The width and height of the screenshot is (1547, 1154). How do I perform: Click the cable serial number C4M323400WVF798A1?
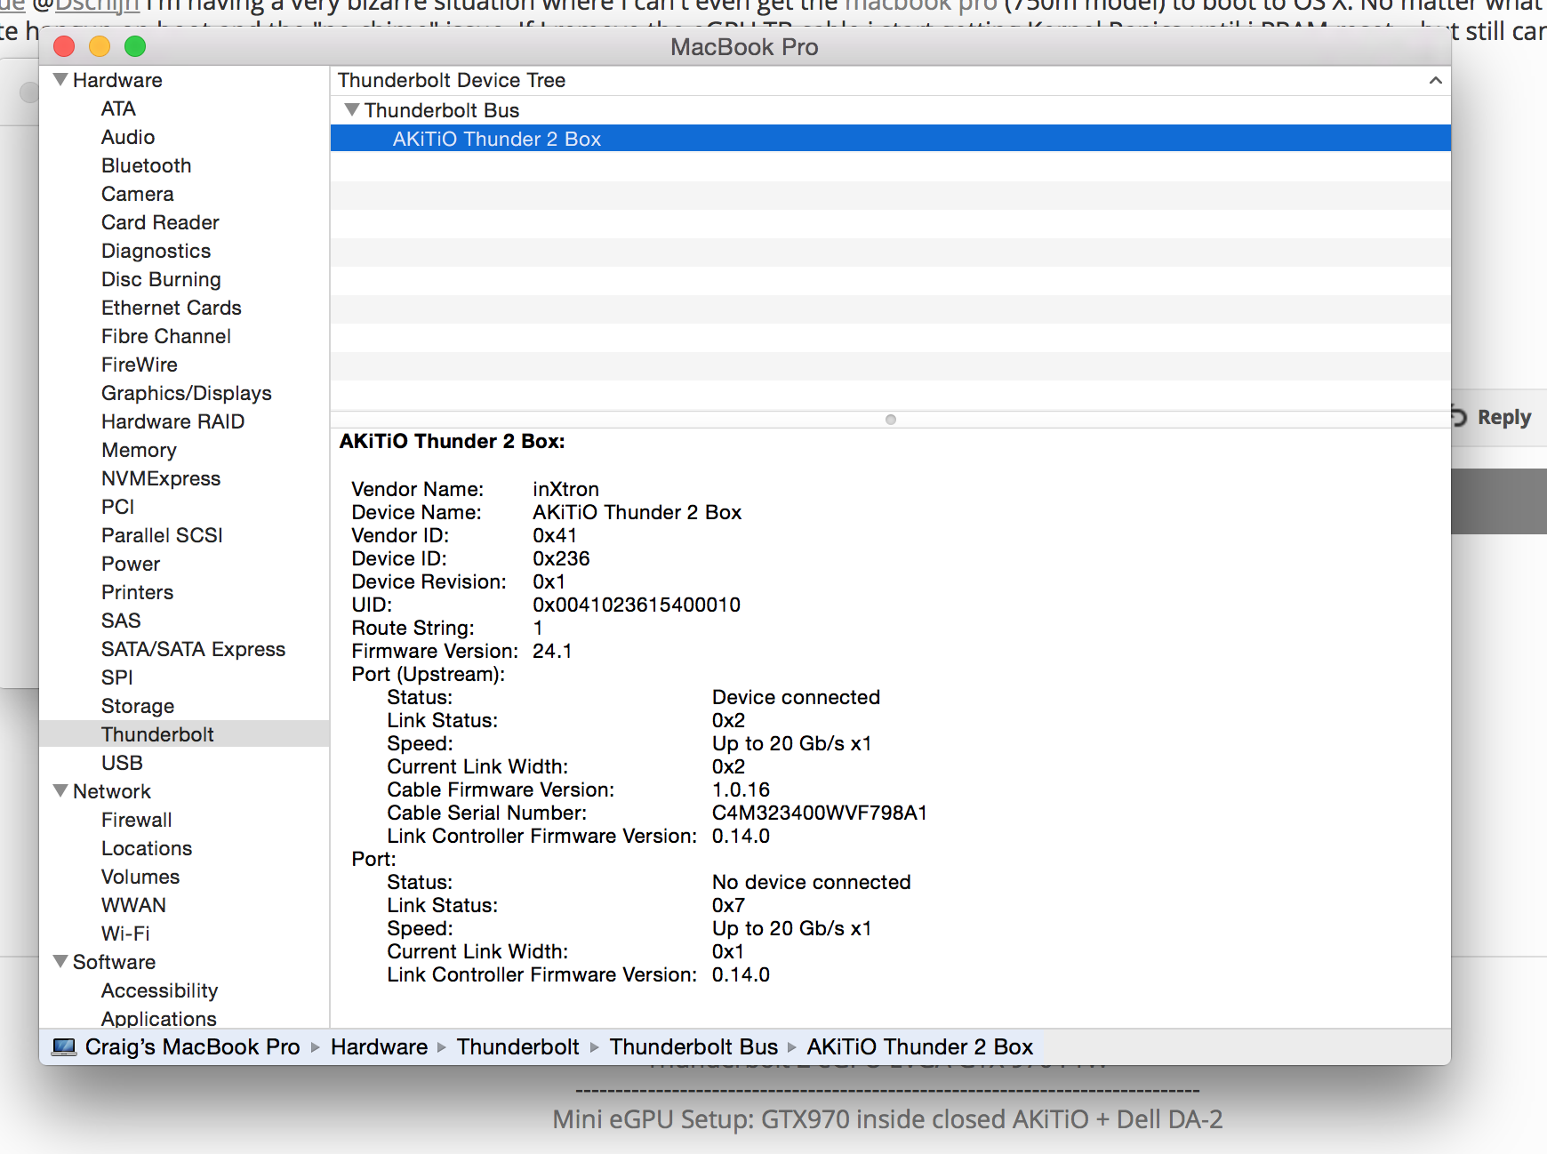coord(820,813)
